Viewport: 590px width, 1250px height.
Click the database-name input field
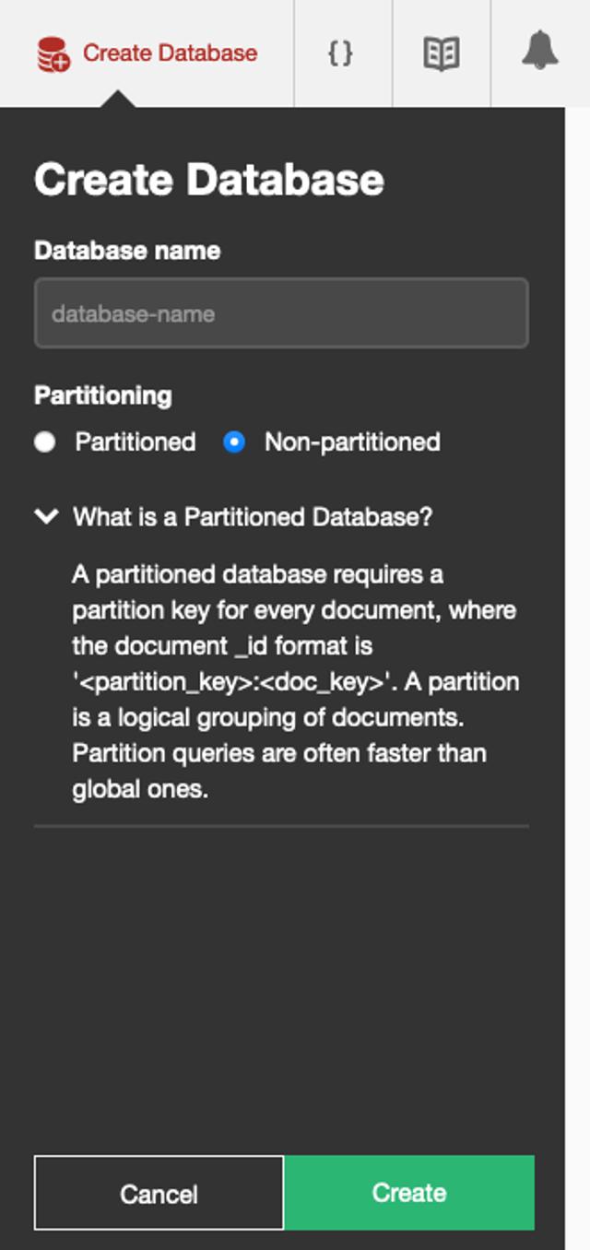click(281, 312)
